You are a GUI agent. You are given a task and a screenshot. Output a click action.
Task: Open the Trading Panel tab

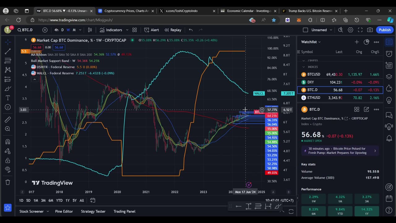click(x=124, y=211)
